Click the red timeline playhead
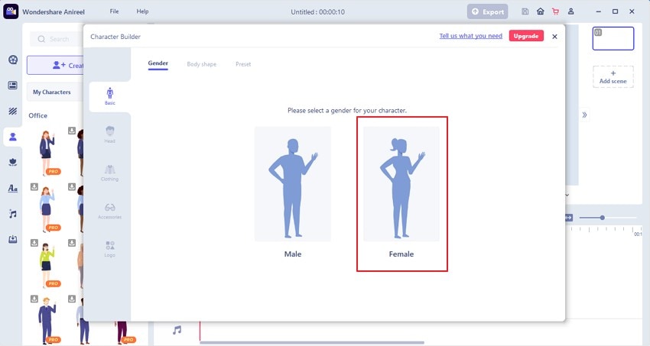The width and height of the screenshot is (650, 346). 200,331
